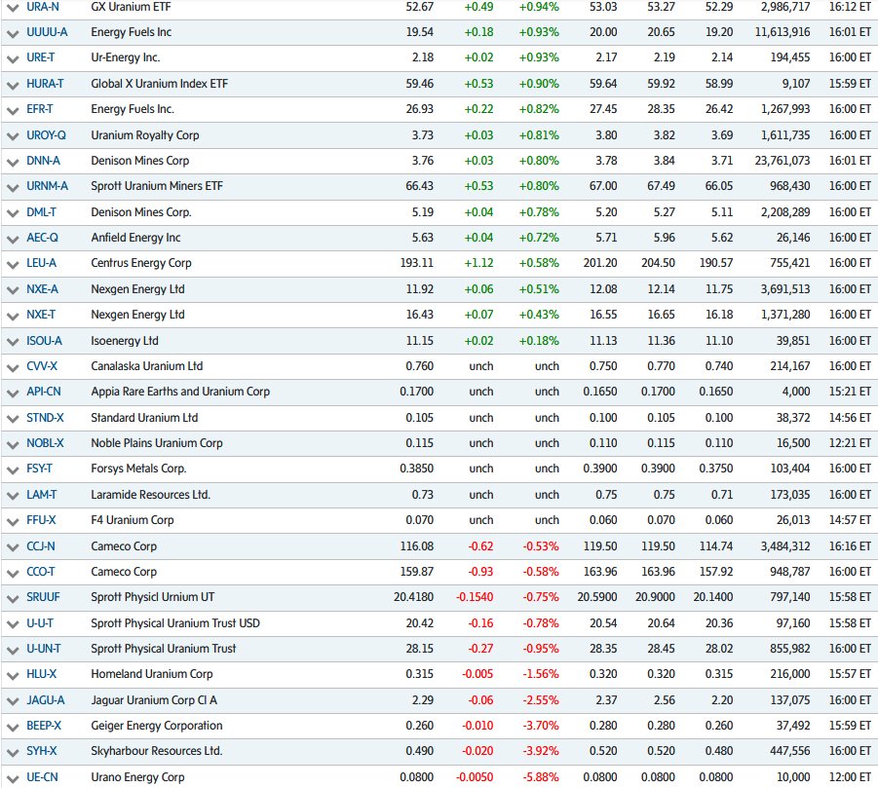Expand the NOBL-X row chevron
878x788 pixels.
pyautogui.click(x=13, y=444)
